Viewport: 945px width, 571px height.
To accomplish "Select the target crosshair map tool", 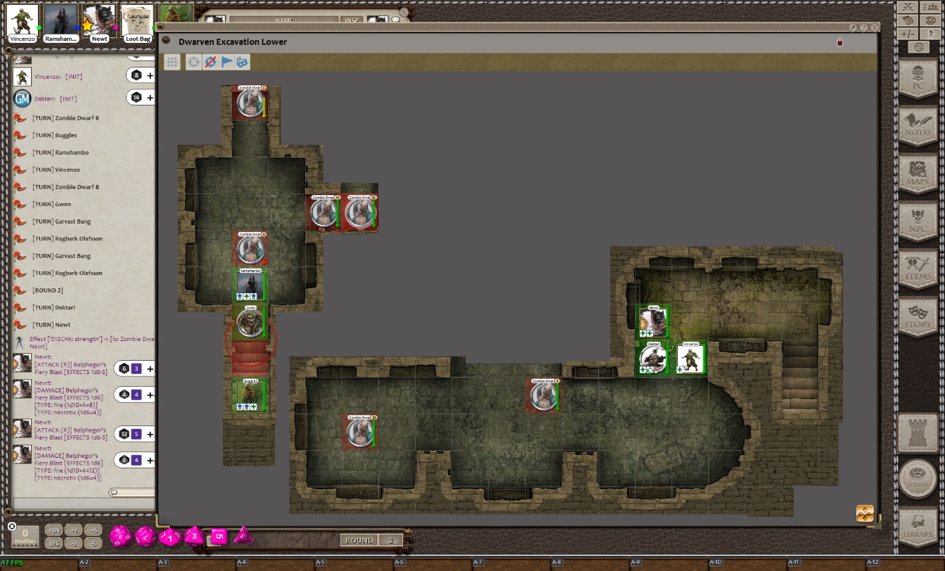I will pyautogui.click(x=194, y=62).
